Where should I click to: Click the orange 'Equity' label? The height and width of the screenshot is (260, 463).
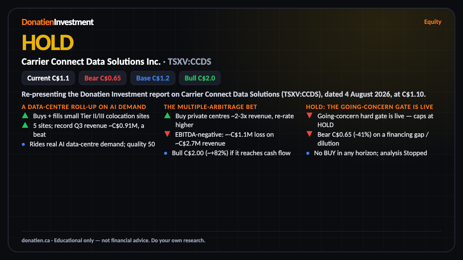tap(433, 22)
